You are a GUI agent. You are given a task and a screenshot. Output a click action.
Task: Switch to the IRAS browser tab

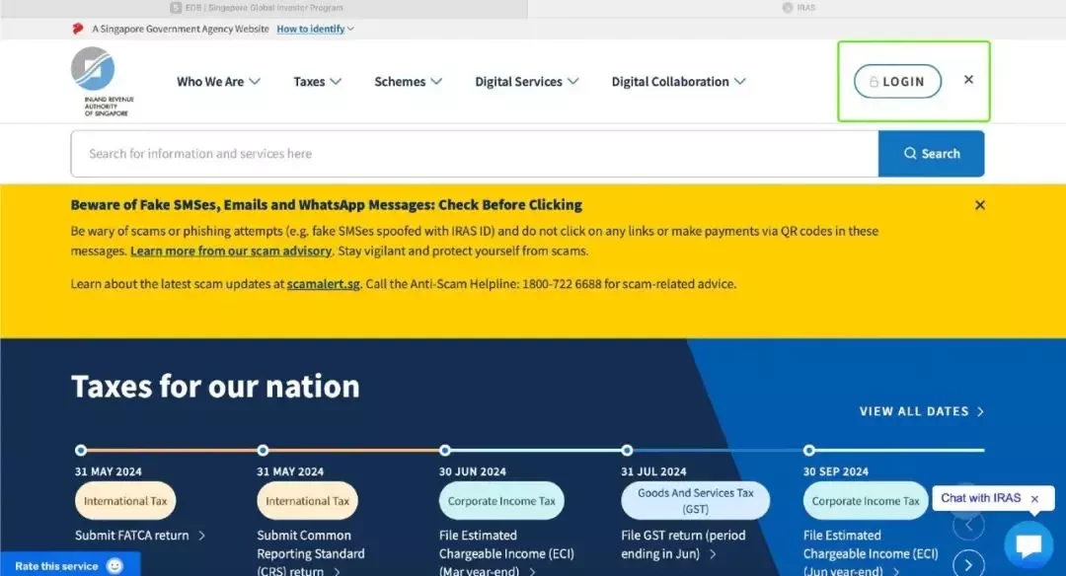797,8
